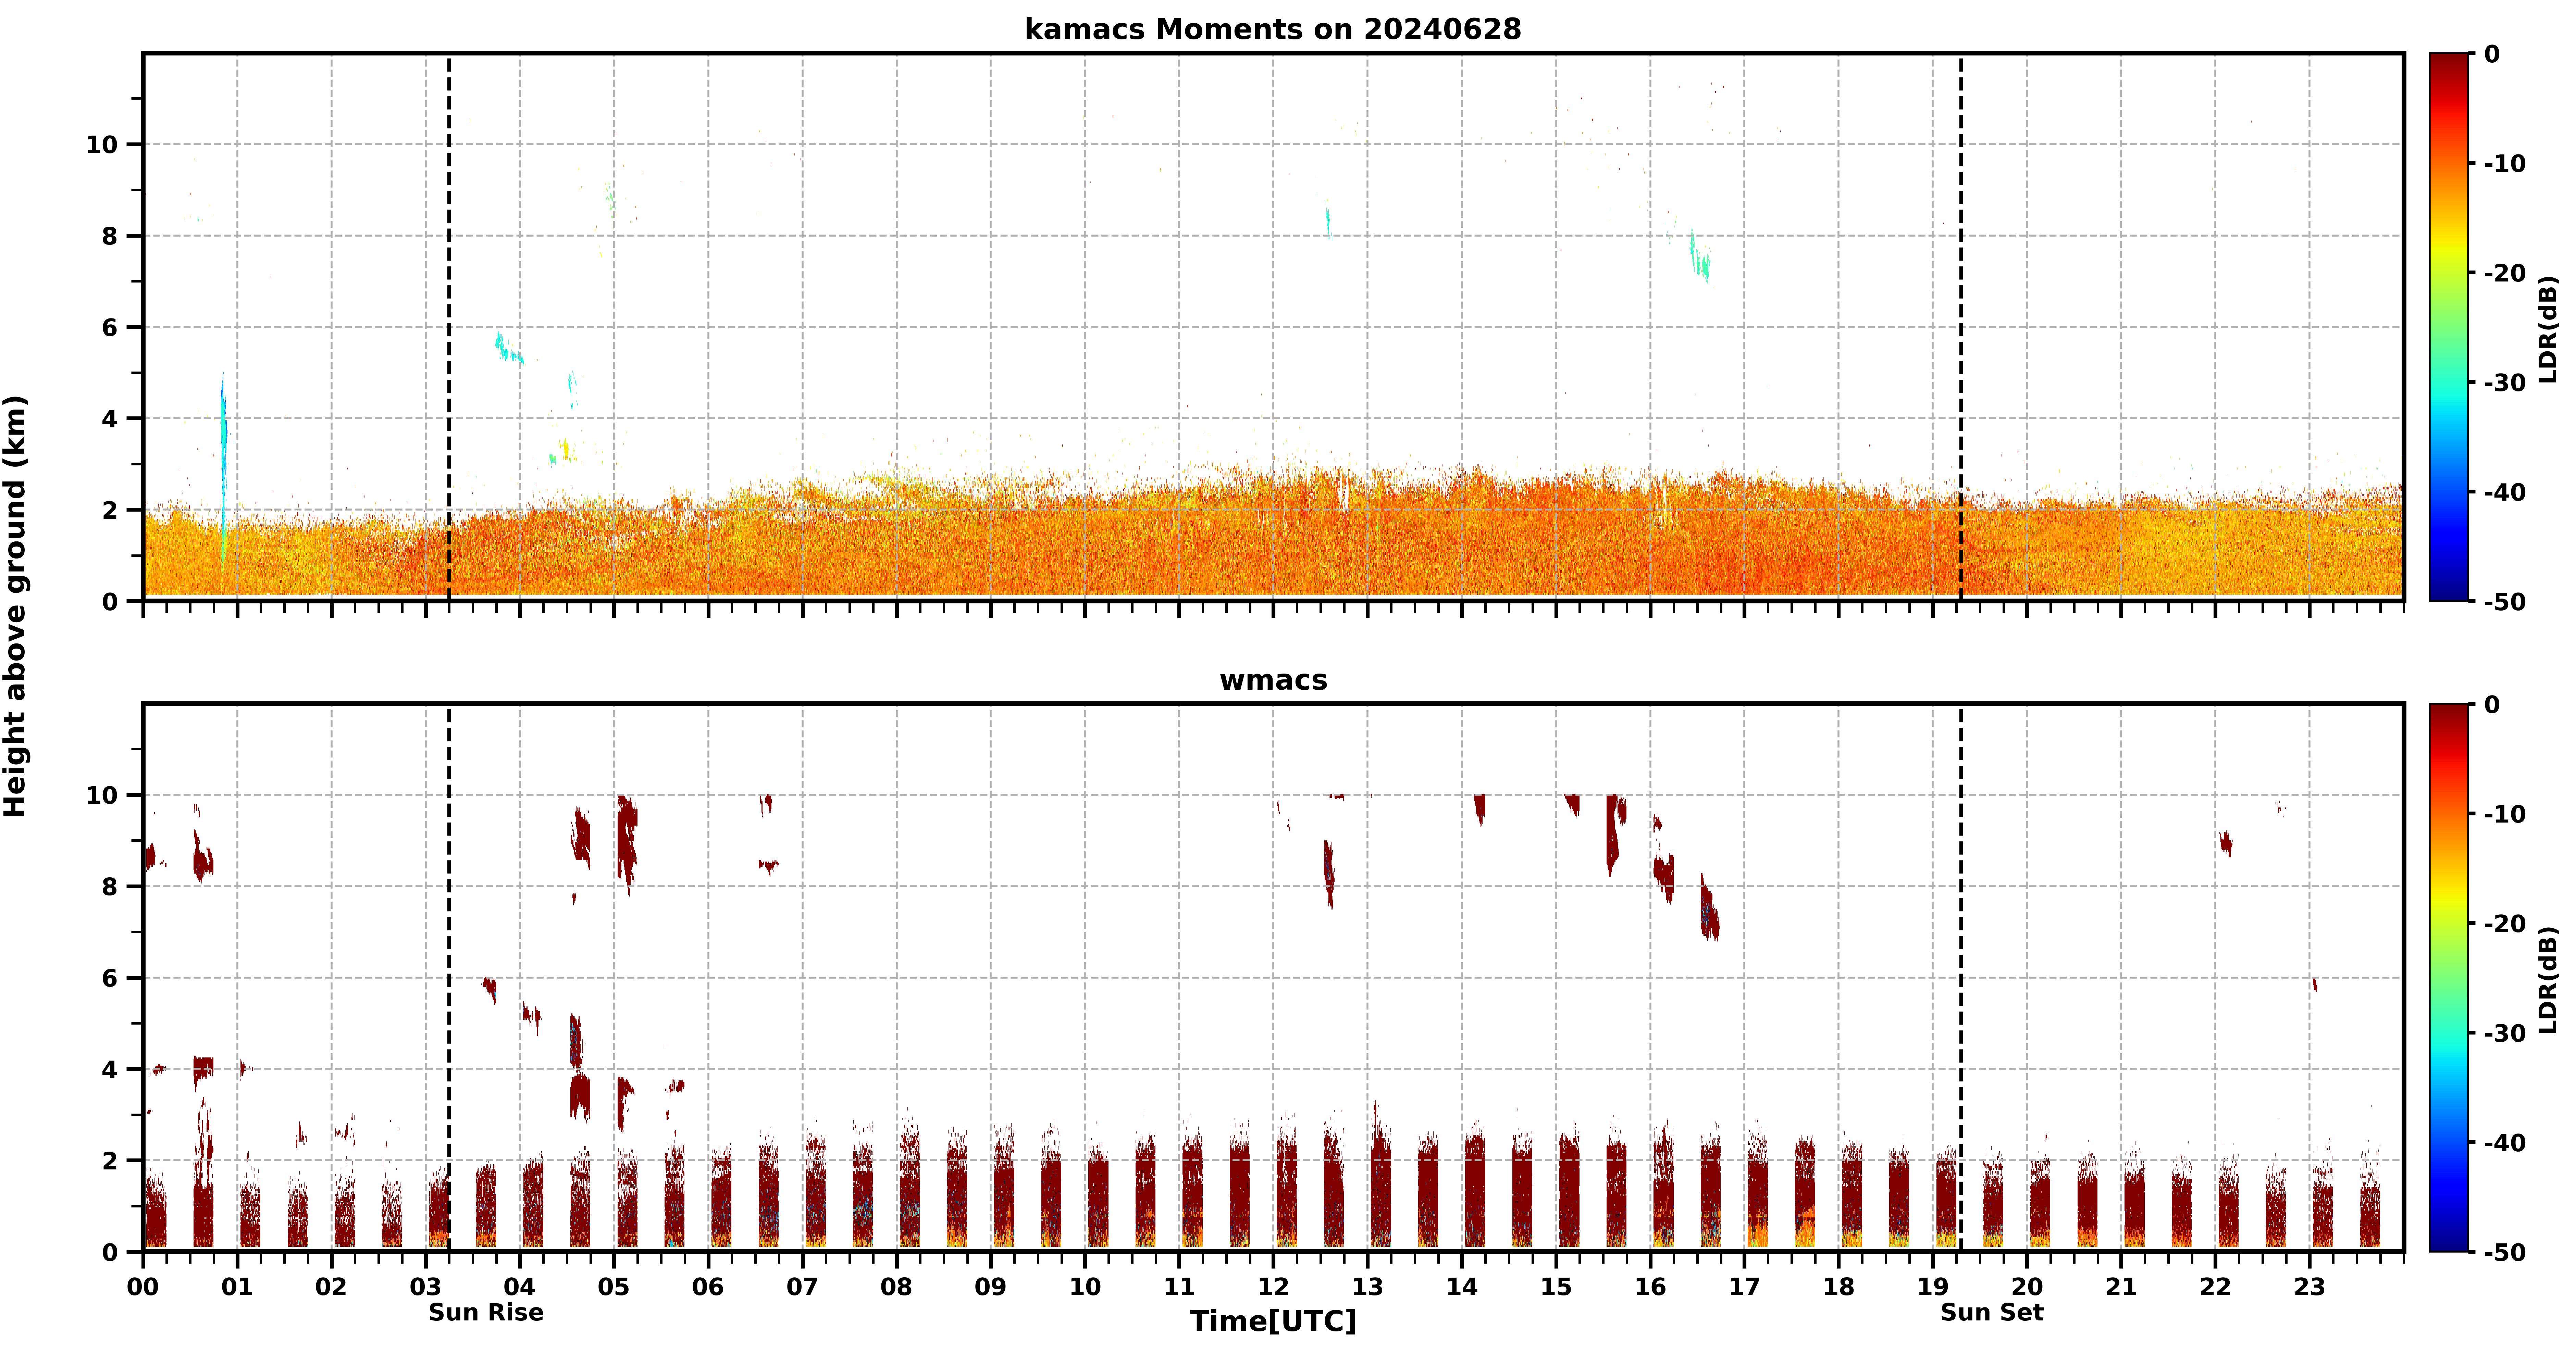Click the hour tick label '23'

tap(2310, 1287)
